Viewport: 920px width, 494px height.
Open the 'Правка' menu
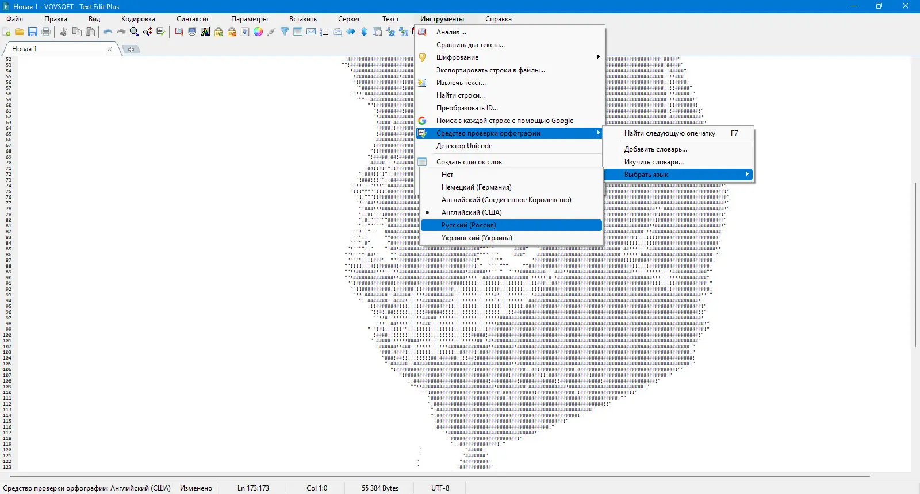[56, 19]
